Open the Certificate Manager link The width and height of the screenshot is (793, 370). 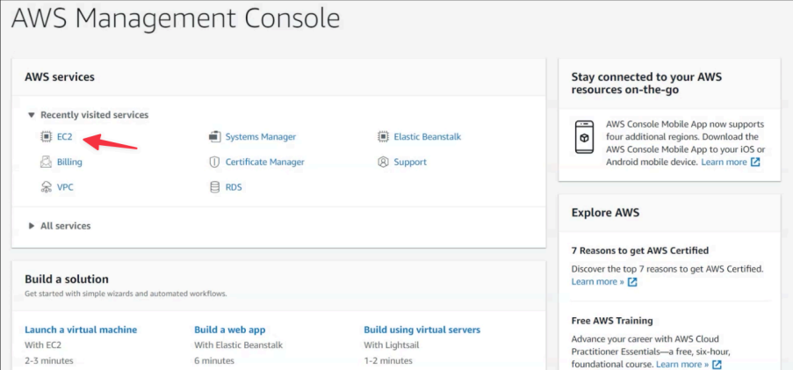(x=265, y=162)
